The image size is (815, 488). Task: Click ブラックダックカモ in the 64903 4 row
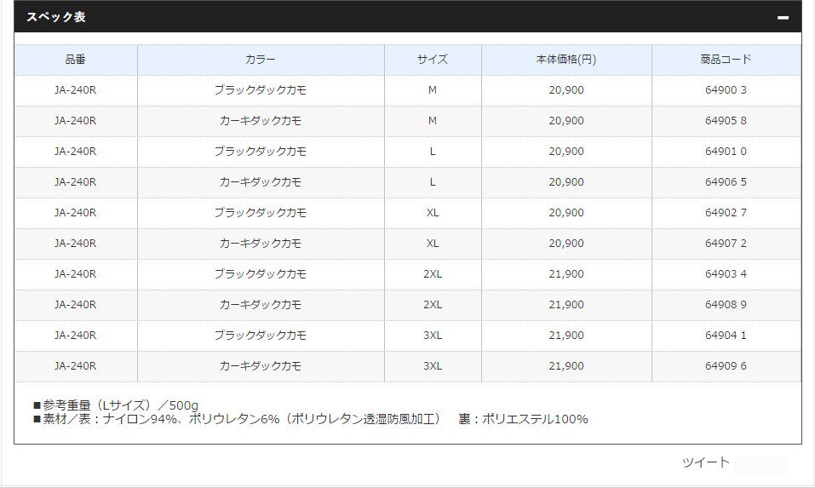261,274
